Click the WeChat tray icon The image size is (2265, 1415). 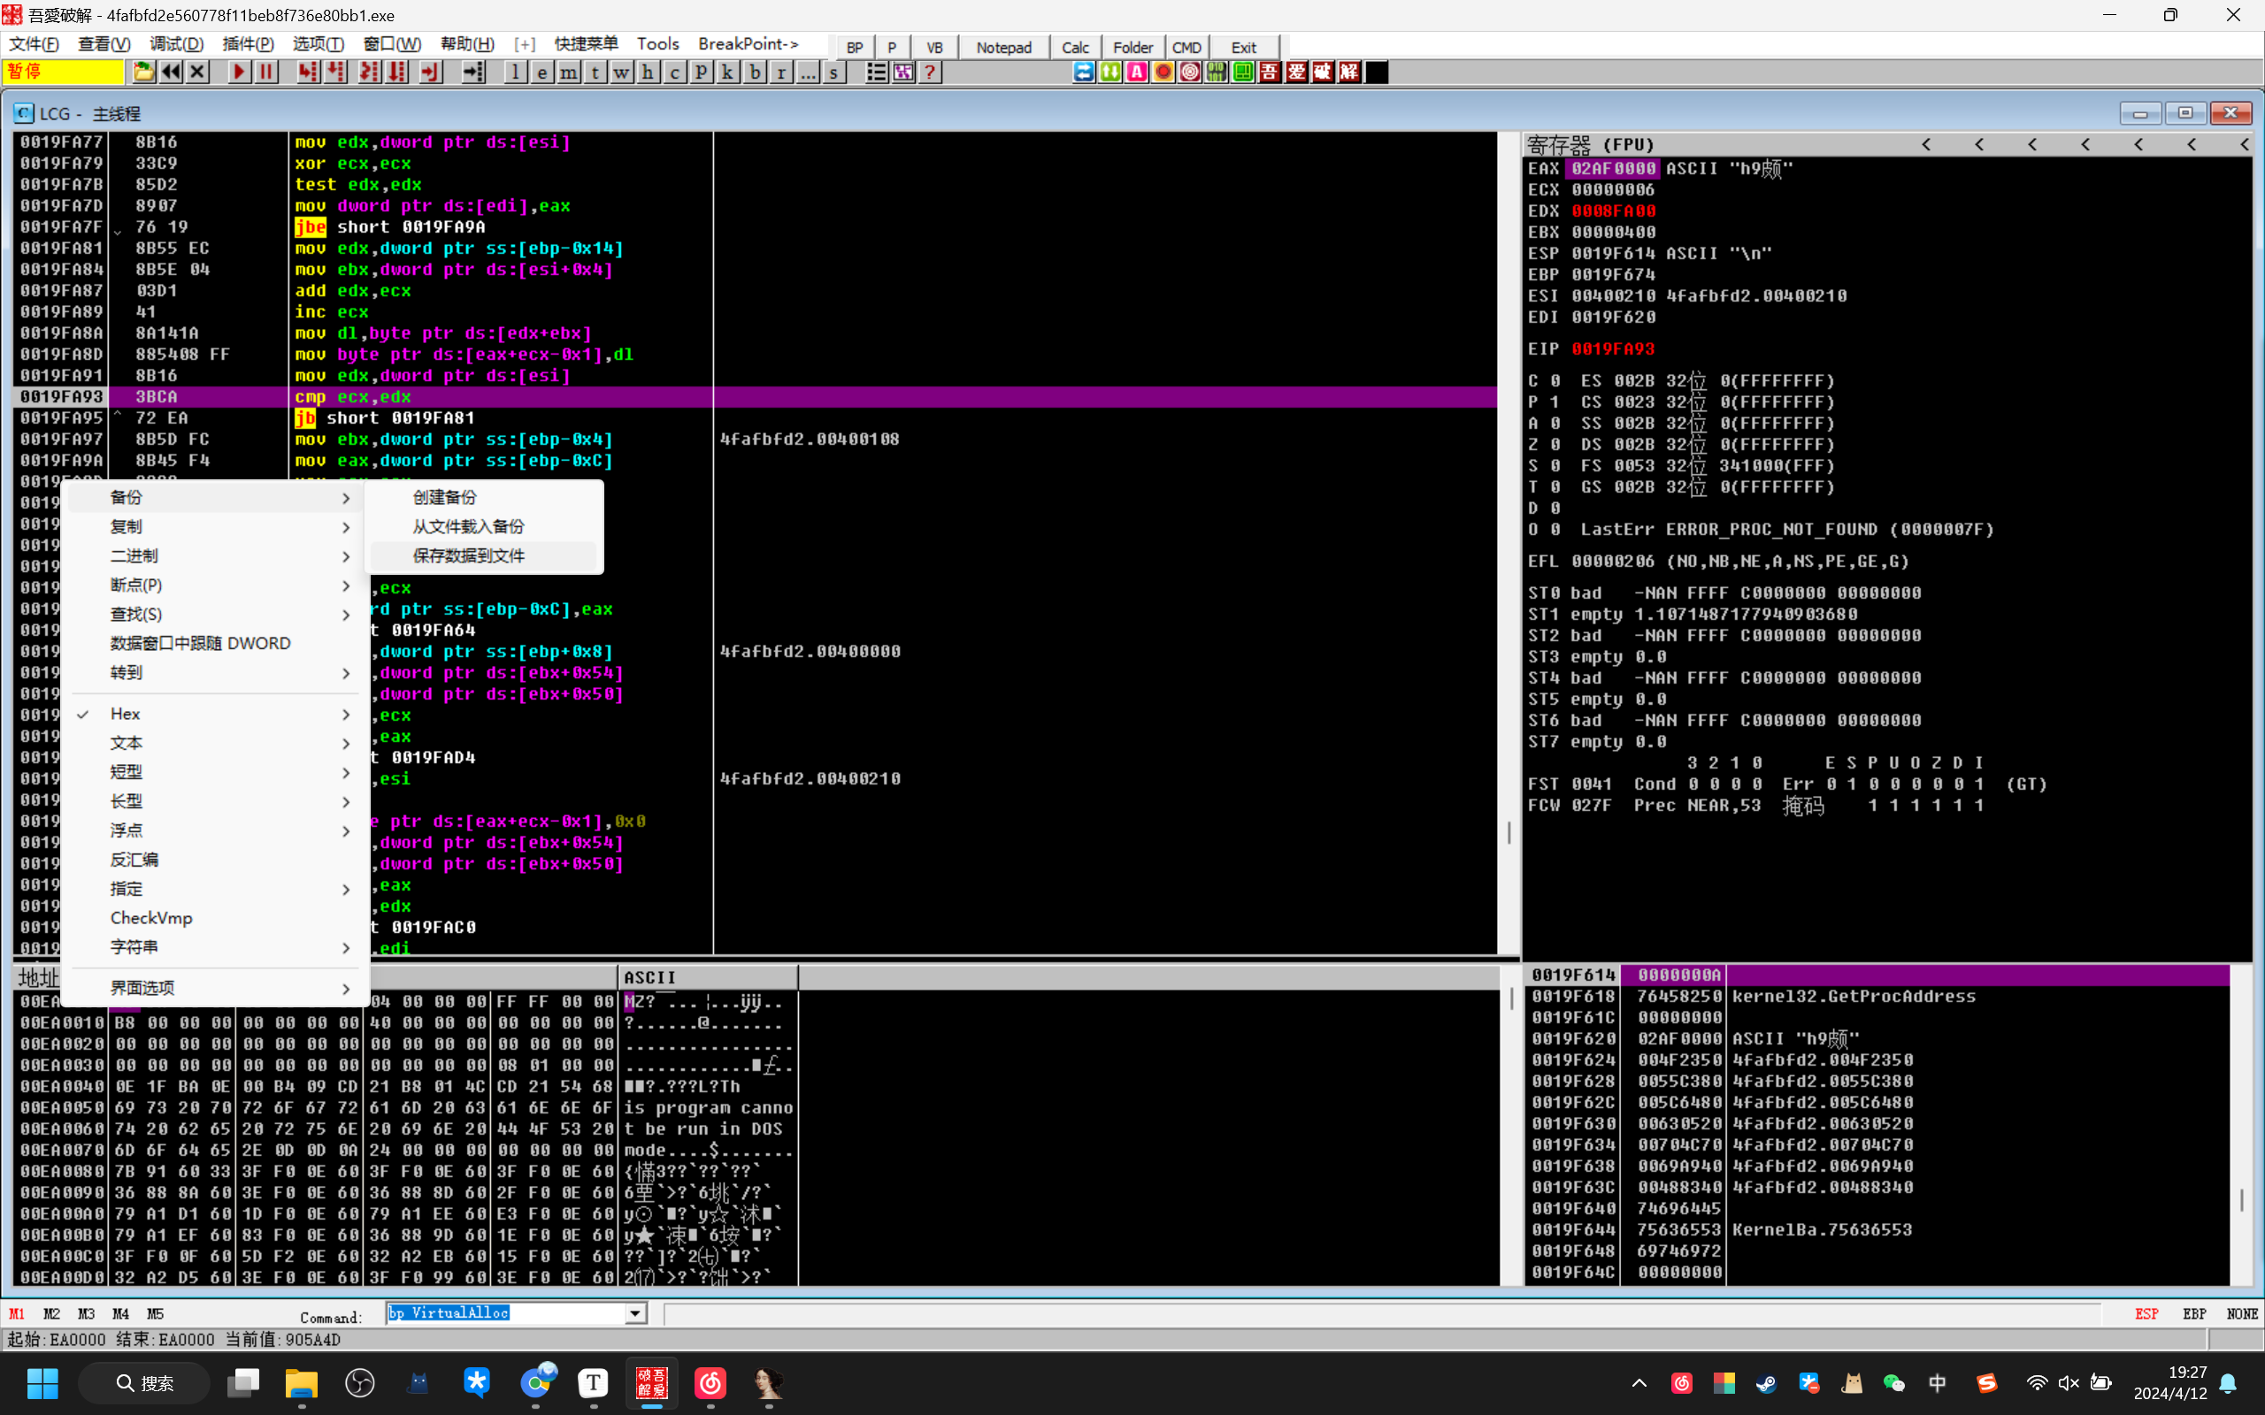1893,1383
